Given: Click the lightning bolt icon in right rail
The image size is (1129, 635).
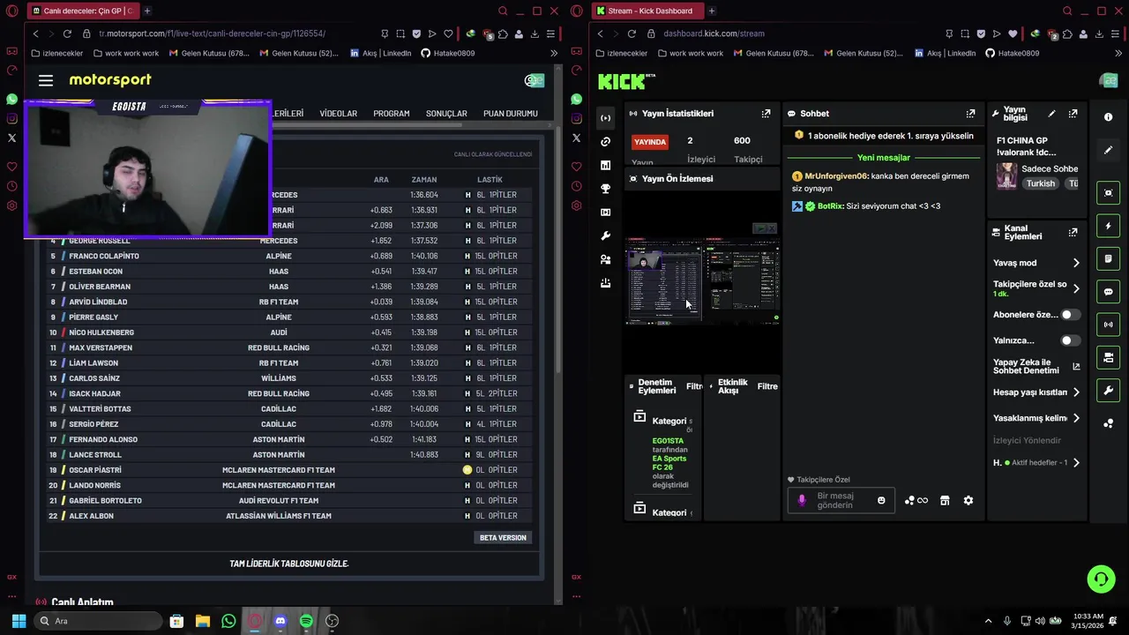Looking at the screenshot, I should tap(1109, 226).
